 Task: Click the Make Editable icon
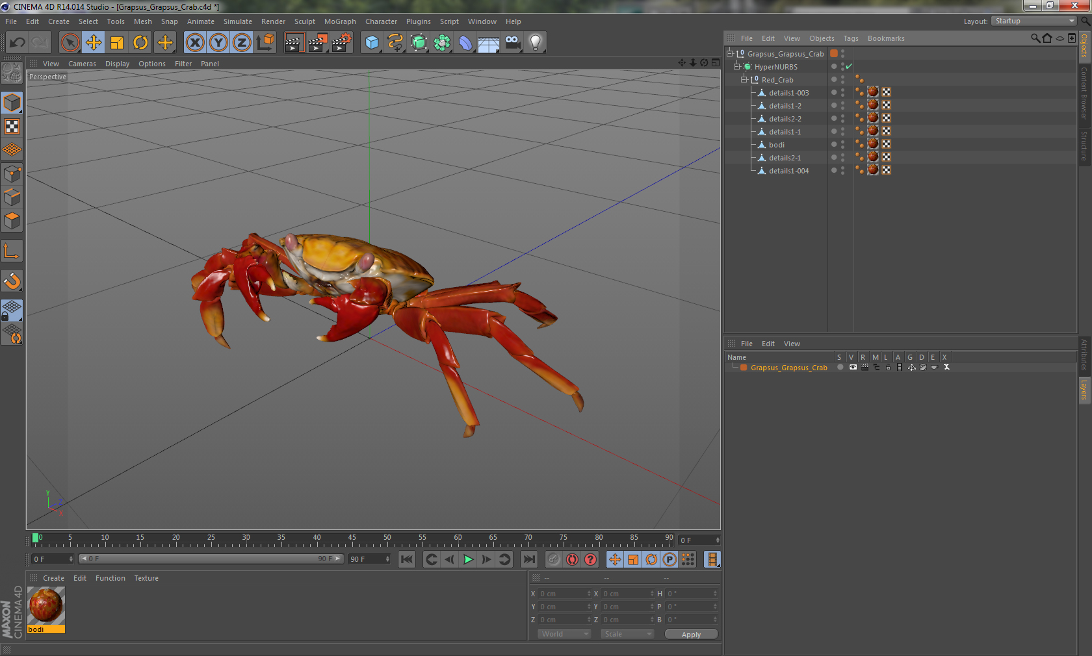coord(12,72)
